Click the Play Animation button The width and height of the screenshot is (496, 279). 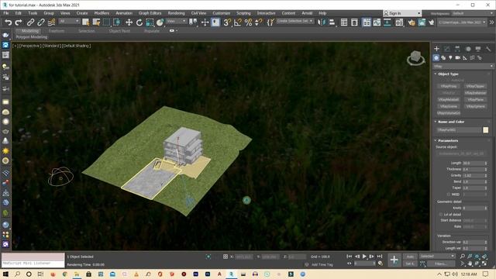tap(364, 257)
